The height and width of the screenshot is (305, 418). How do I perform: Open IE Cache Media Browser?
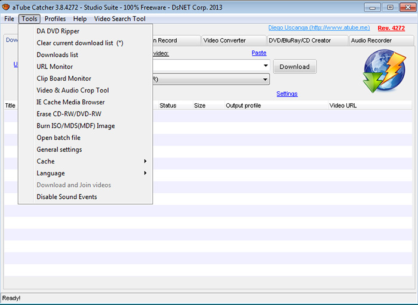(85, 102)
